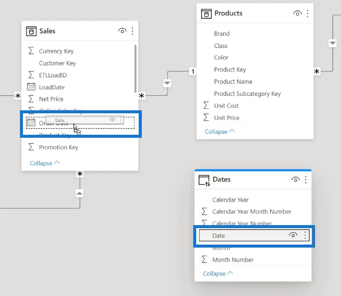Click the sigma icon next to ETLLoadID

tap(31, 74)
